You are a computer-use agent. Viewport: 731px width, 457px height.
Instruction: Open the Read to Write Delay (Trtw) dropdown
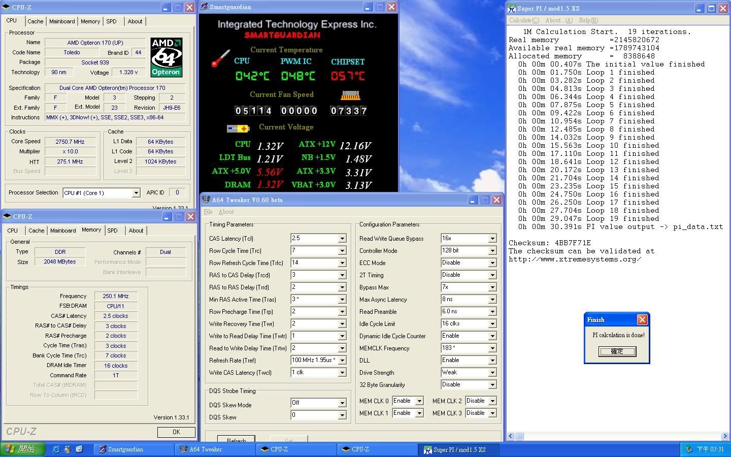pyautogui.click(x=342, y=348)
